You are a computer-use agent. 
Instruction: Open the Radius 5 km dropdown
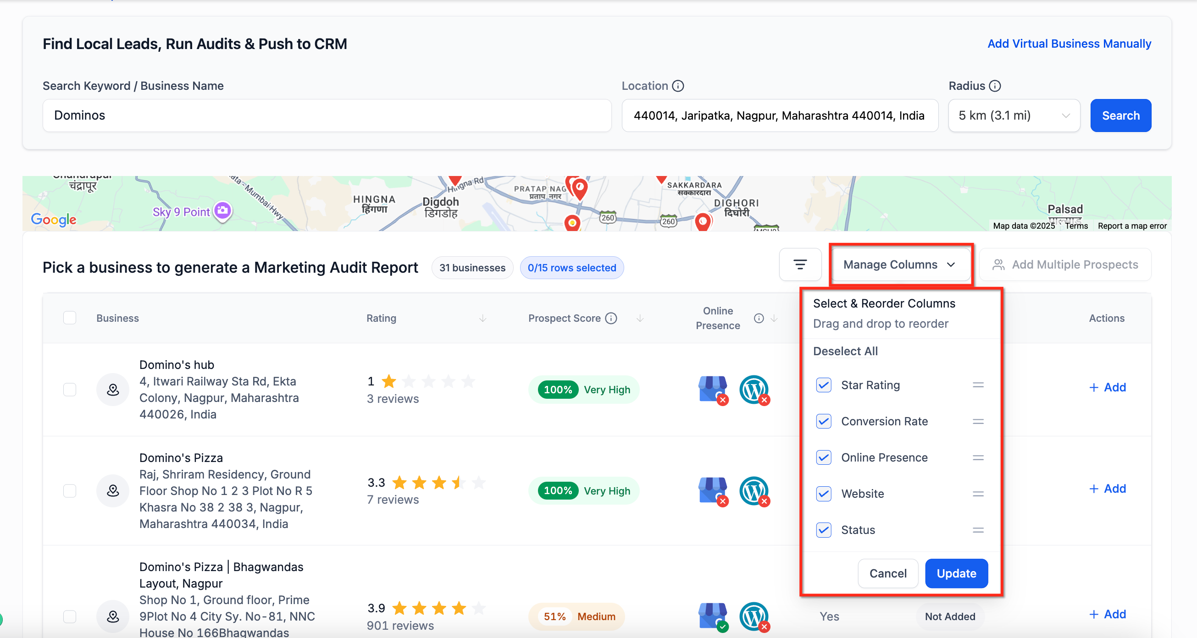click(x=1014, y=115)
